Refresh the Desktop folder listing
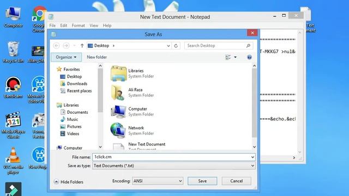349x196 pixels. (x=176, y=46)
